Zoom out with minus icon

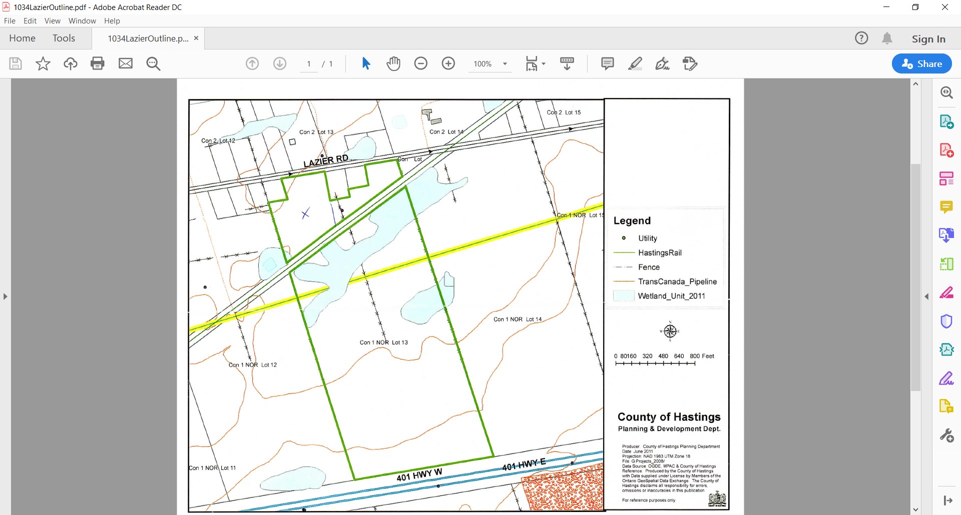[x=421, y=63]
